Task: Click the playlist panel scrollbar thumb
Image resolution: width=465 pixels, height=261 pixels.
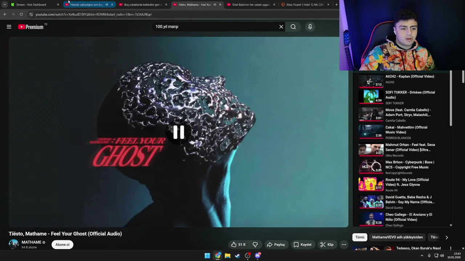Action: point(451,98)
